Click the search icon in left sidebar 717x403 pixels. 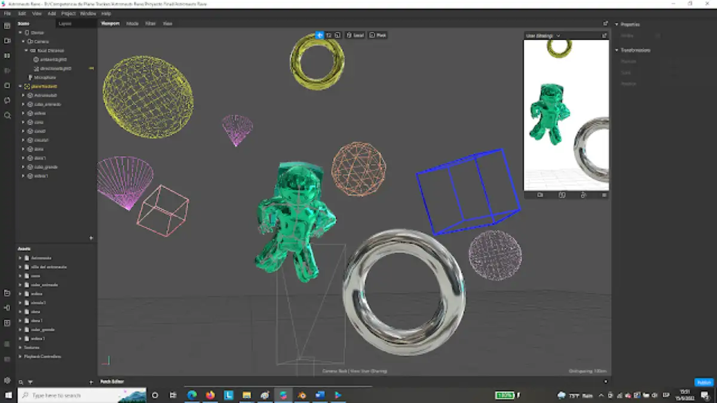[7, 115]
